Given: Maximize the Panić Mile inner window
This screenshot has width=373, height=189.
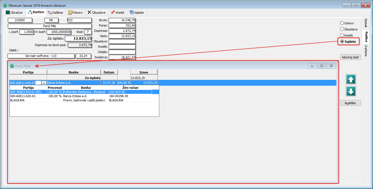Looking at the screenshot, I should pyautogui.click(x=322, y=66).
